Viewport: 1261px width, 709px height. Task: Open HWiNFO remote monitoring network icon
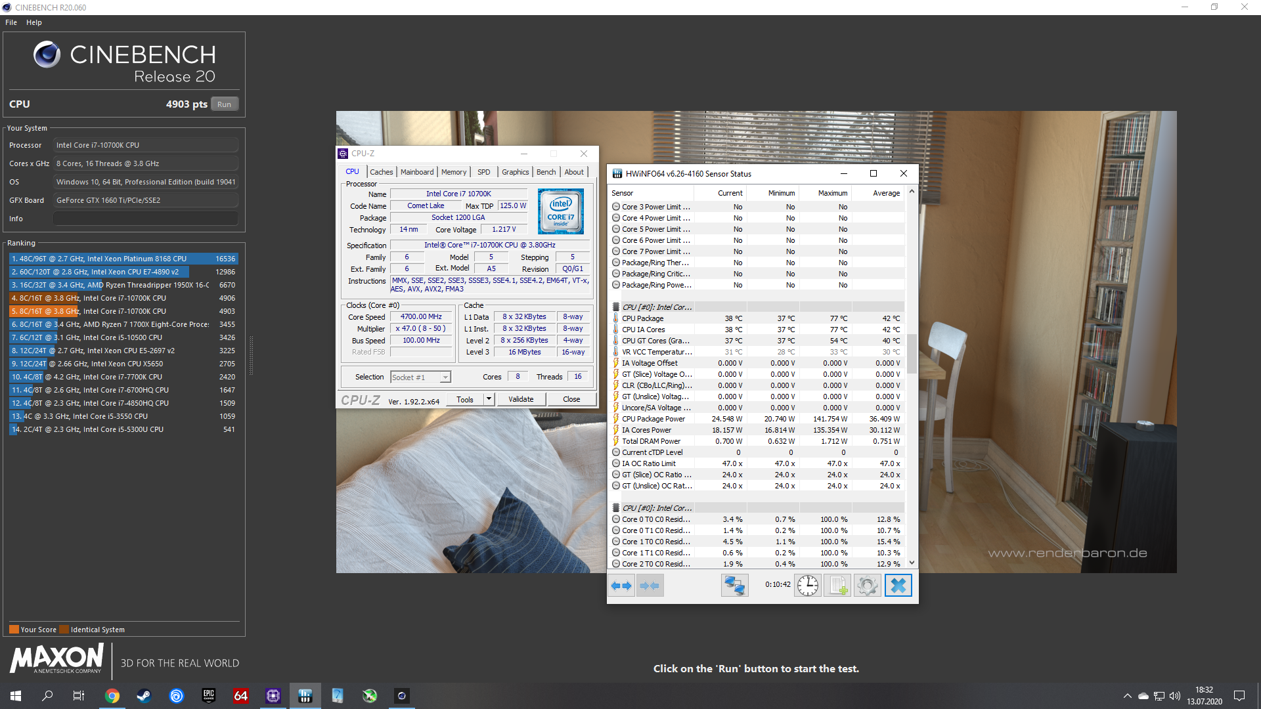tap(734, 585)
